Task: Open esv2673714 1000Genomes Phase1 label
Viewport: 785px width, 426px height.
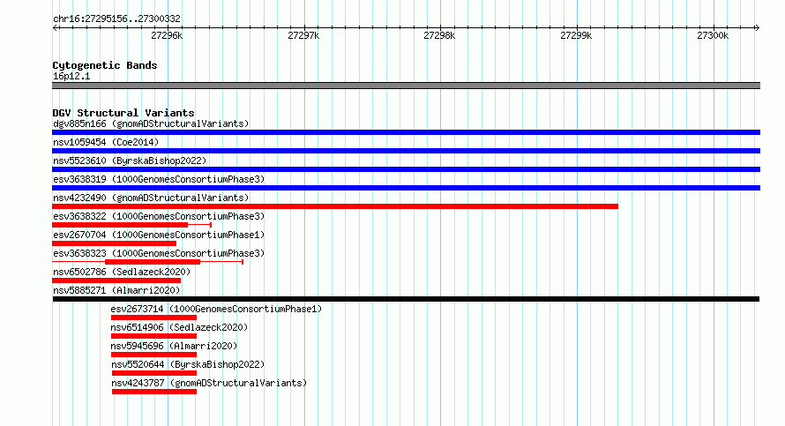Action: click(216, 309)
